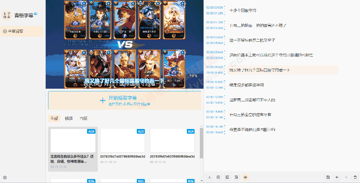Toggle the highlighted locate-current-subtitle crosshair icon
This screenshot has width=360, height=183.
coord(245,177)
